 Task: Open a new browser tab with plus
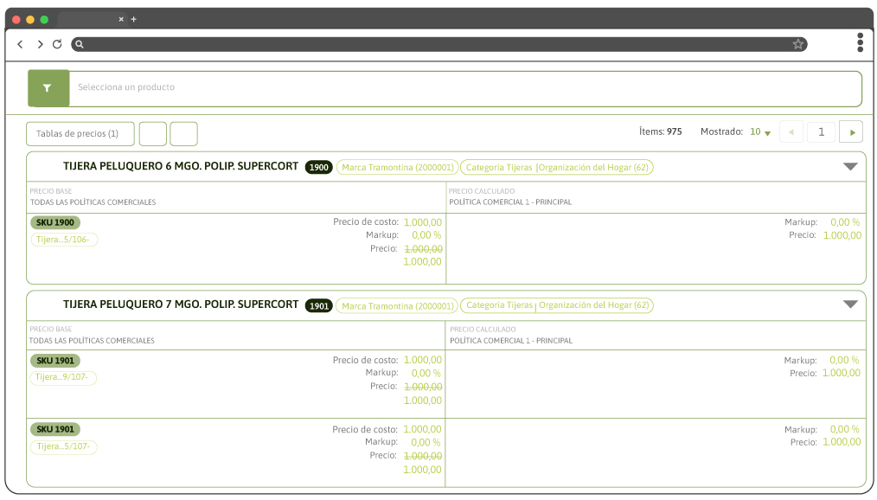134,19
